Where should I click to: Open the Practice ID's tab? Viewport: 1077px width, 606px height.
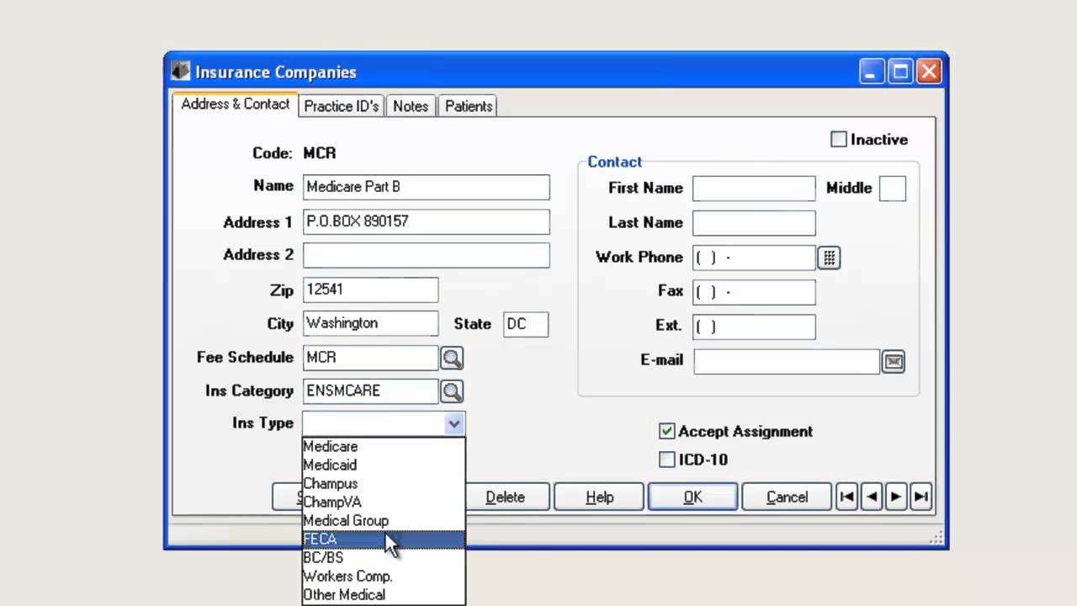[x=342, y=106]
